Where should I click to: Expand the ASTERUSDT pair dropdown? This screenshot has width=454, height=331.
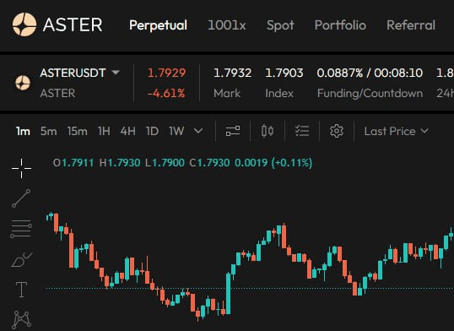pyautogui.click(x=116, y=72)
